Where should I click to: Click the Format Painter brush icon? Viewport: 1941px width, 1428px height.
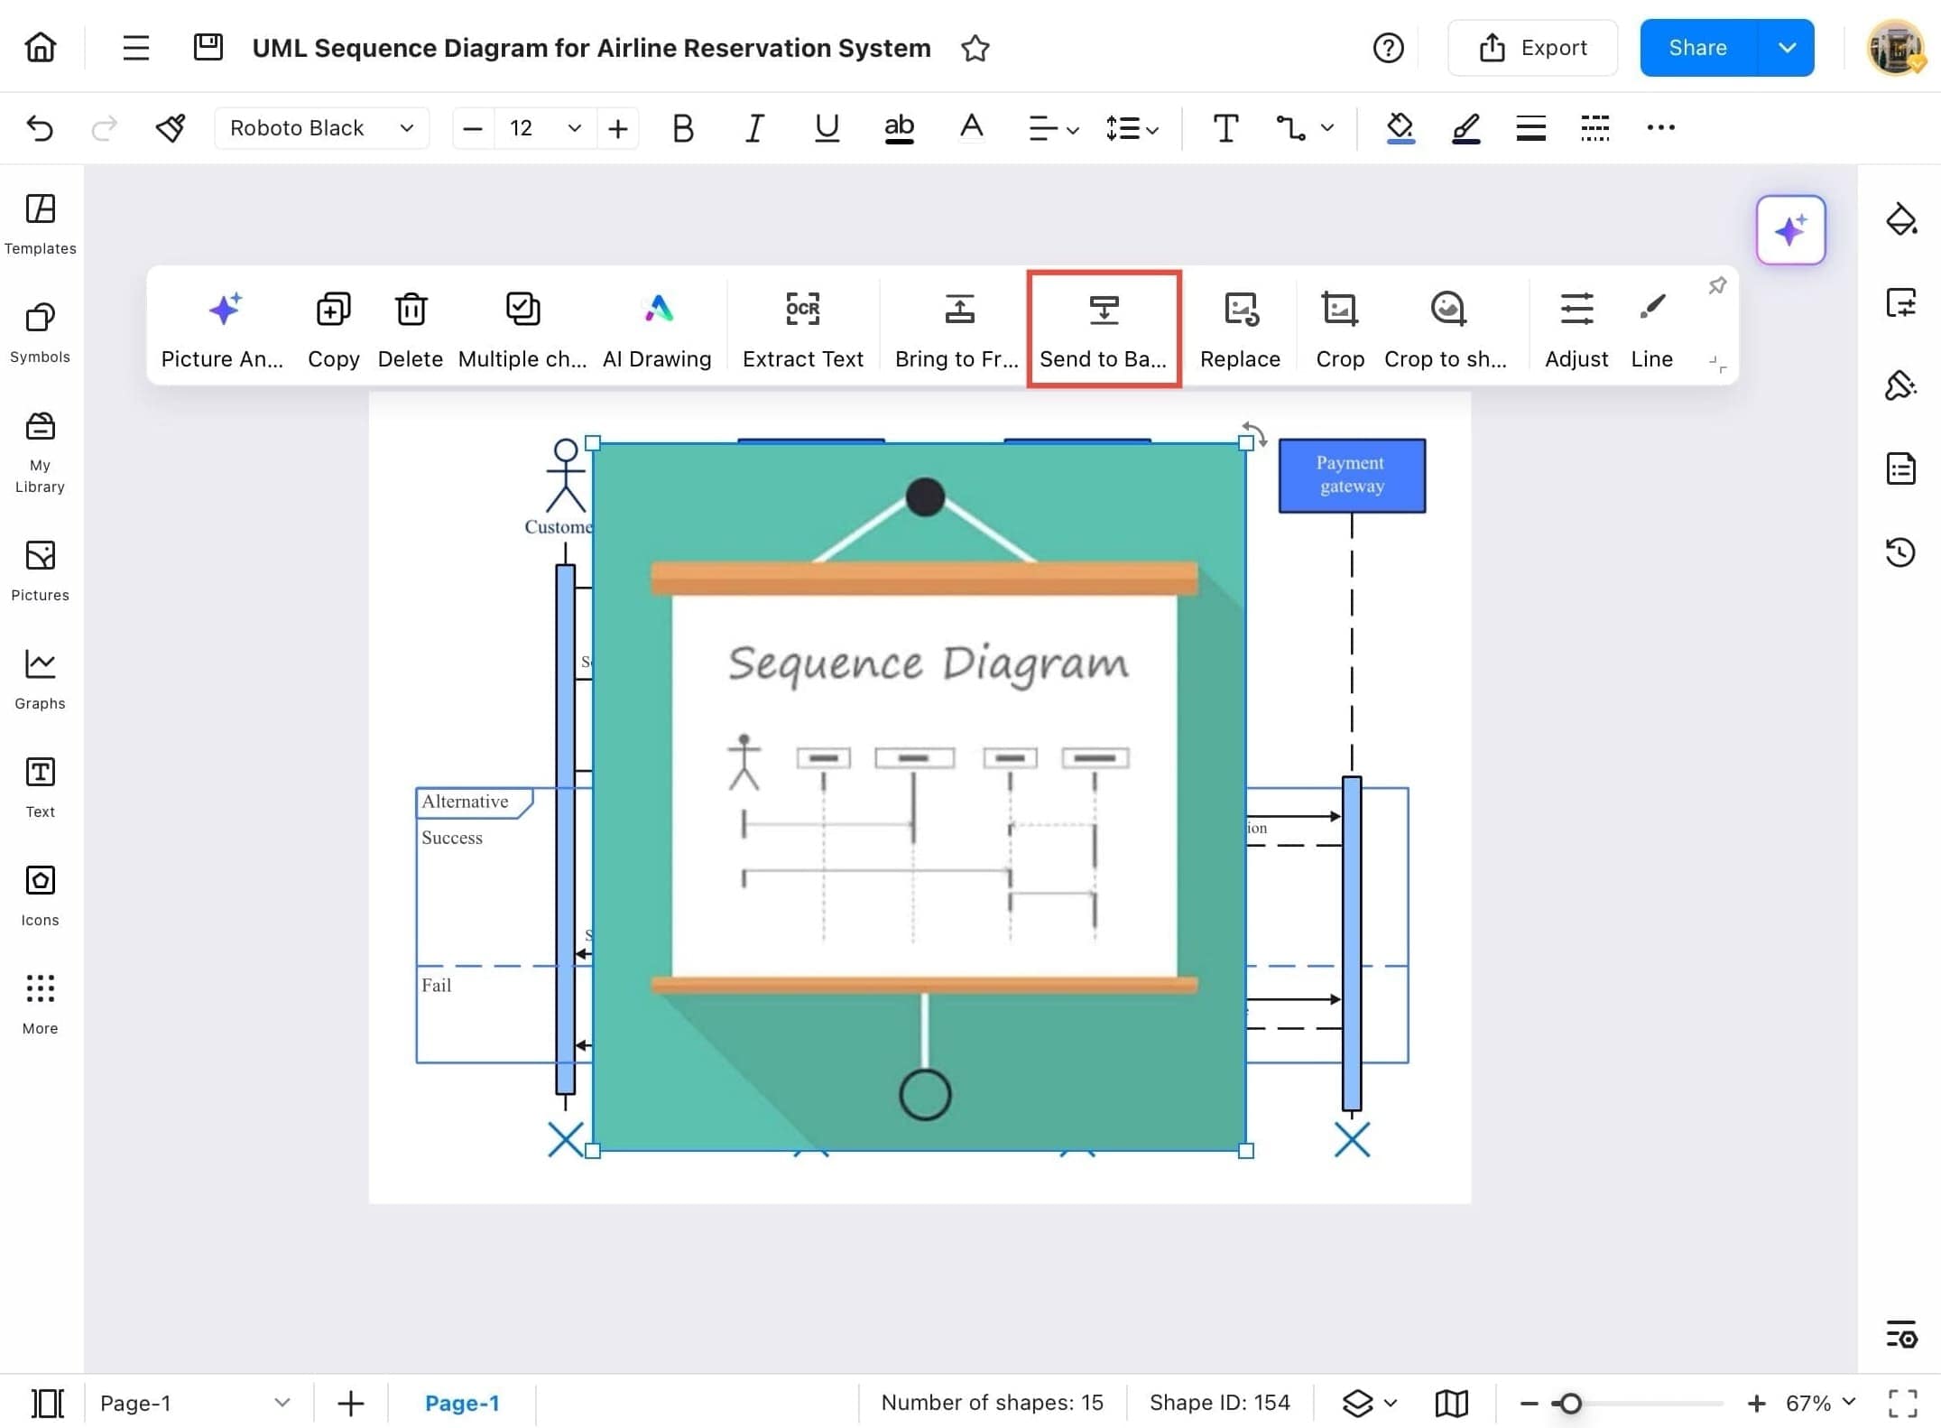pos(171,128)
